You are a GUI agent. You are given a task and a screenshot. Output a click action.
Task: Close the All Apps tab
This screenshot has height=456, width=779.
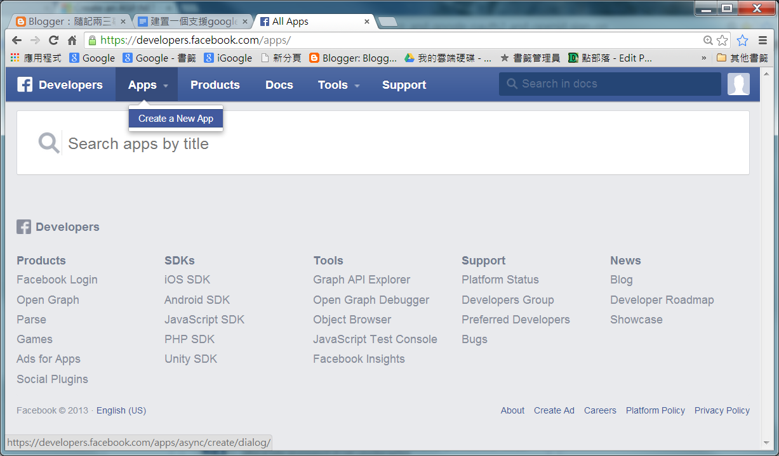(367, 22)
